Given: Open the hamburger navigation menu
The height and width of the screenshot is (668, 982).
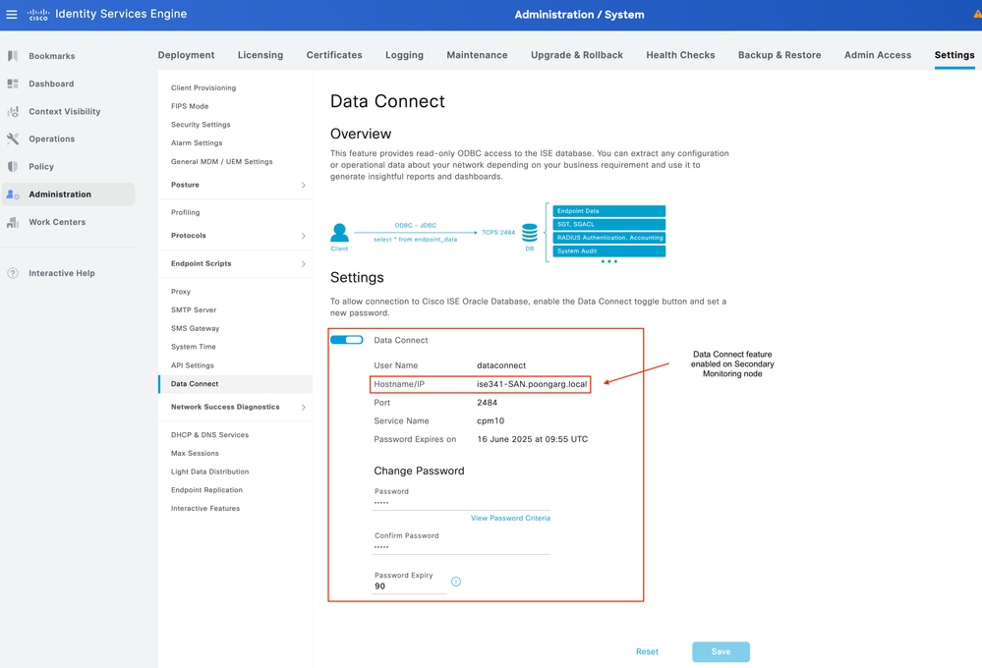Looking at the screenshot, I should (x=12, y=14).
